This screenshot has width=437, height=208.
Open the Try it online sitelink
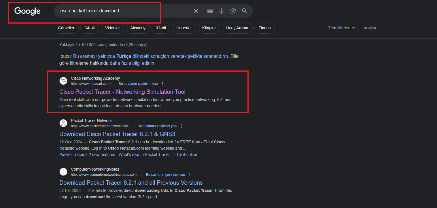click(x=187, y=154)
